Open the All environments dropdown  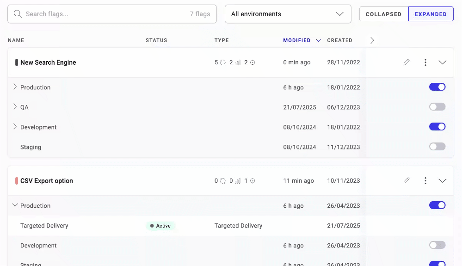coord(288,14)
